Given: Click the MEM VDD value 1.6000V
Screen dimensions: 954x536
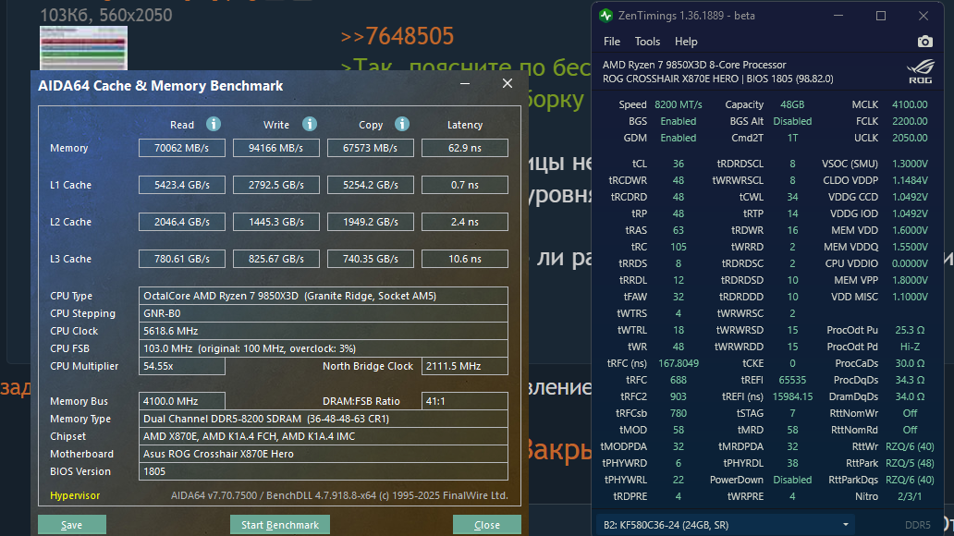Looking at the screenshot, I should pyautogui.click(x=910, y=230).
